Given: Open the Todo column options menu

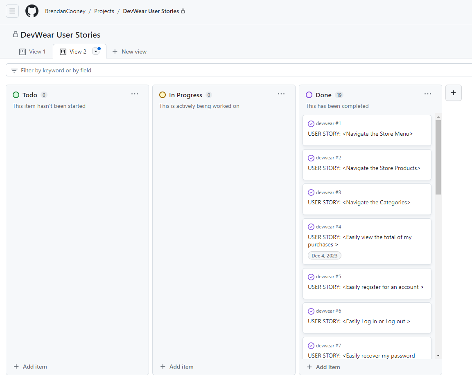Looking at the screenshot, I should pyautogui.click(x=135, y=94).
